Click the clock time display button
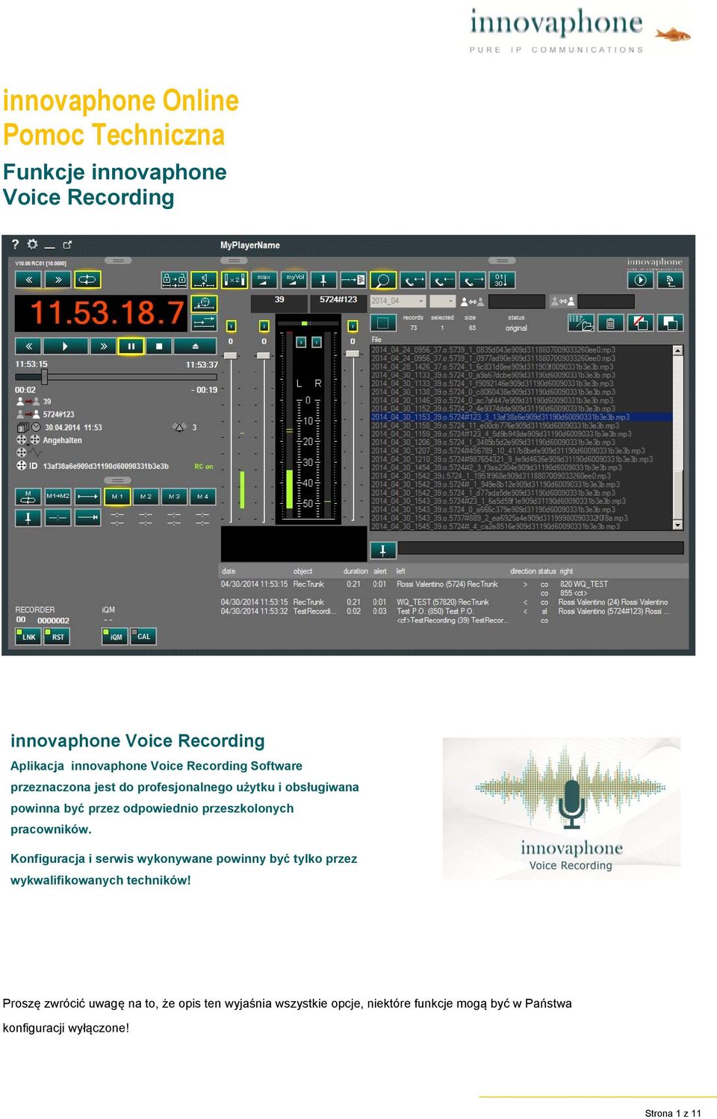This screenshot has height=1119, width=717. click(204, 303)
